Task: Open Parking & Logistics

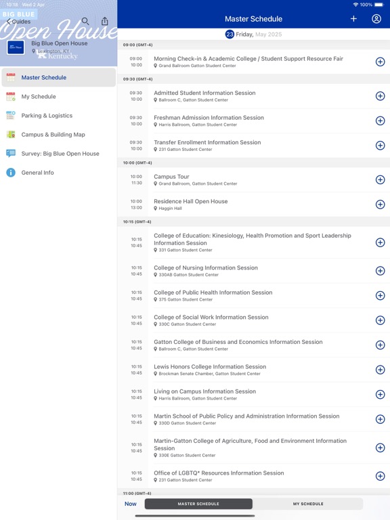Action: coord(59,115)
